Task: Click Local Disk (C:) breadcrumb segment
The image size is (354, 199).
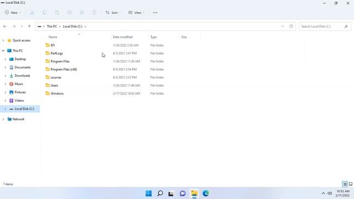Action: tap(72, 27)
